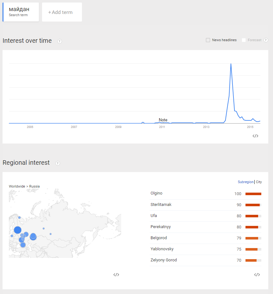
Task: Switch regional list to Subregion view
Action: coord(245,182)
